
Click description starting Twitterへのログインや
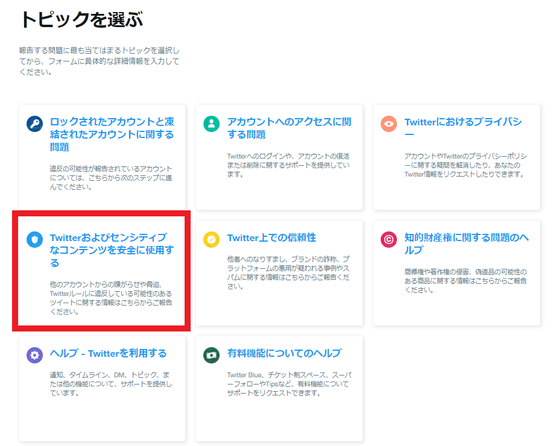coord(288,165)
